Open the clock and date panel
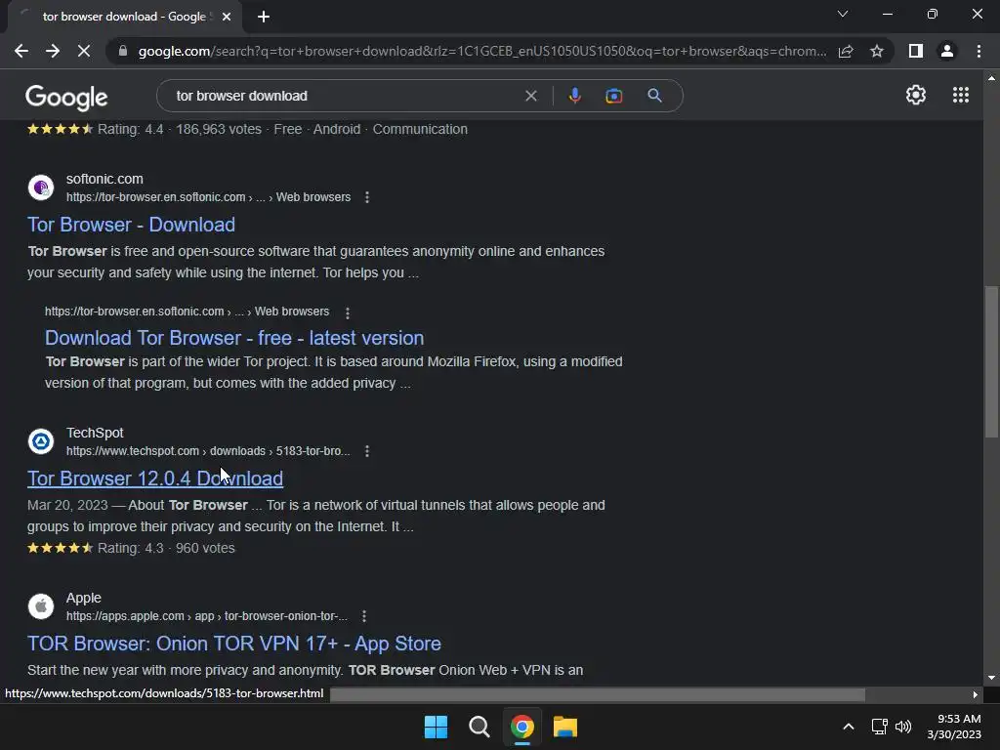The width and height of the screenshot is (1000, 750). click(x=955, y=727)
